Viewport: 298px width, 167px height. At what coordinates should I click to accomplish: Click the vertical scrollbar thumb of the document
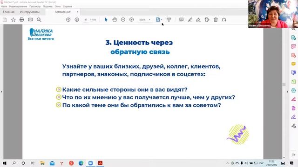point(284,84)
